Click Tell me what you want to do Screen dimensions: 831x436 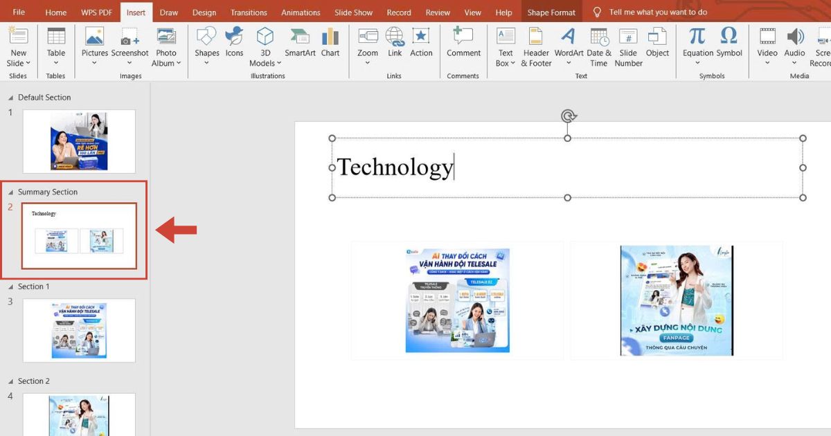[x=658, y=12]
